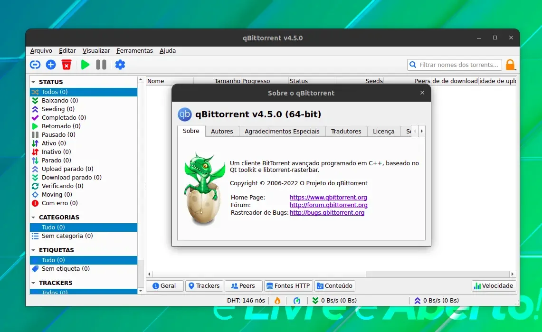This screenshot has width=542, height=332.
Task: Open preferences via the blue gear icon
Action: (120, 65)
